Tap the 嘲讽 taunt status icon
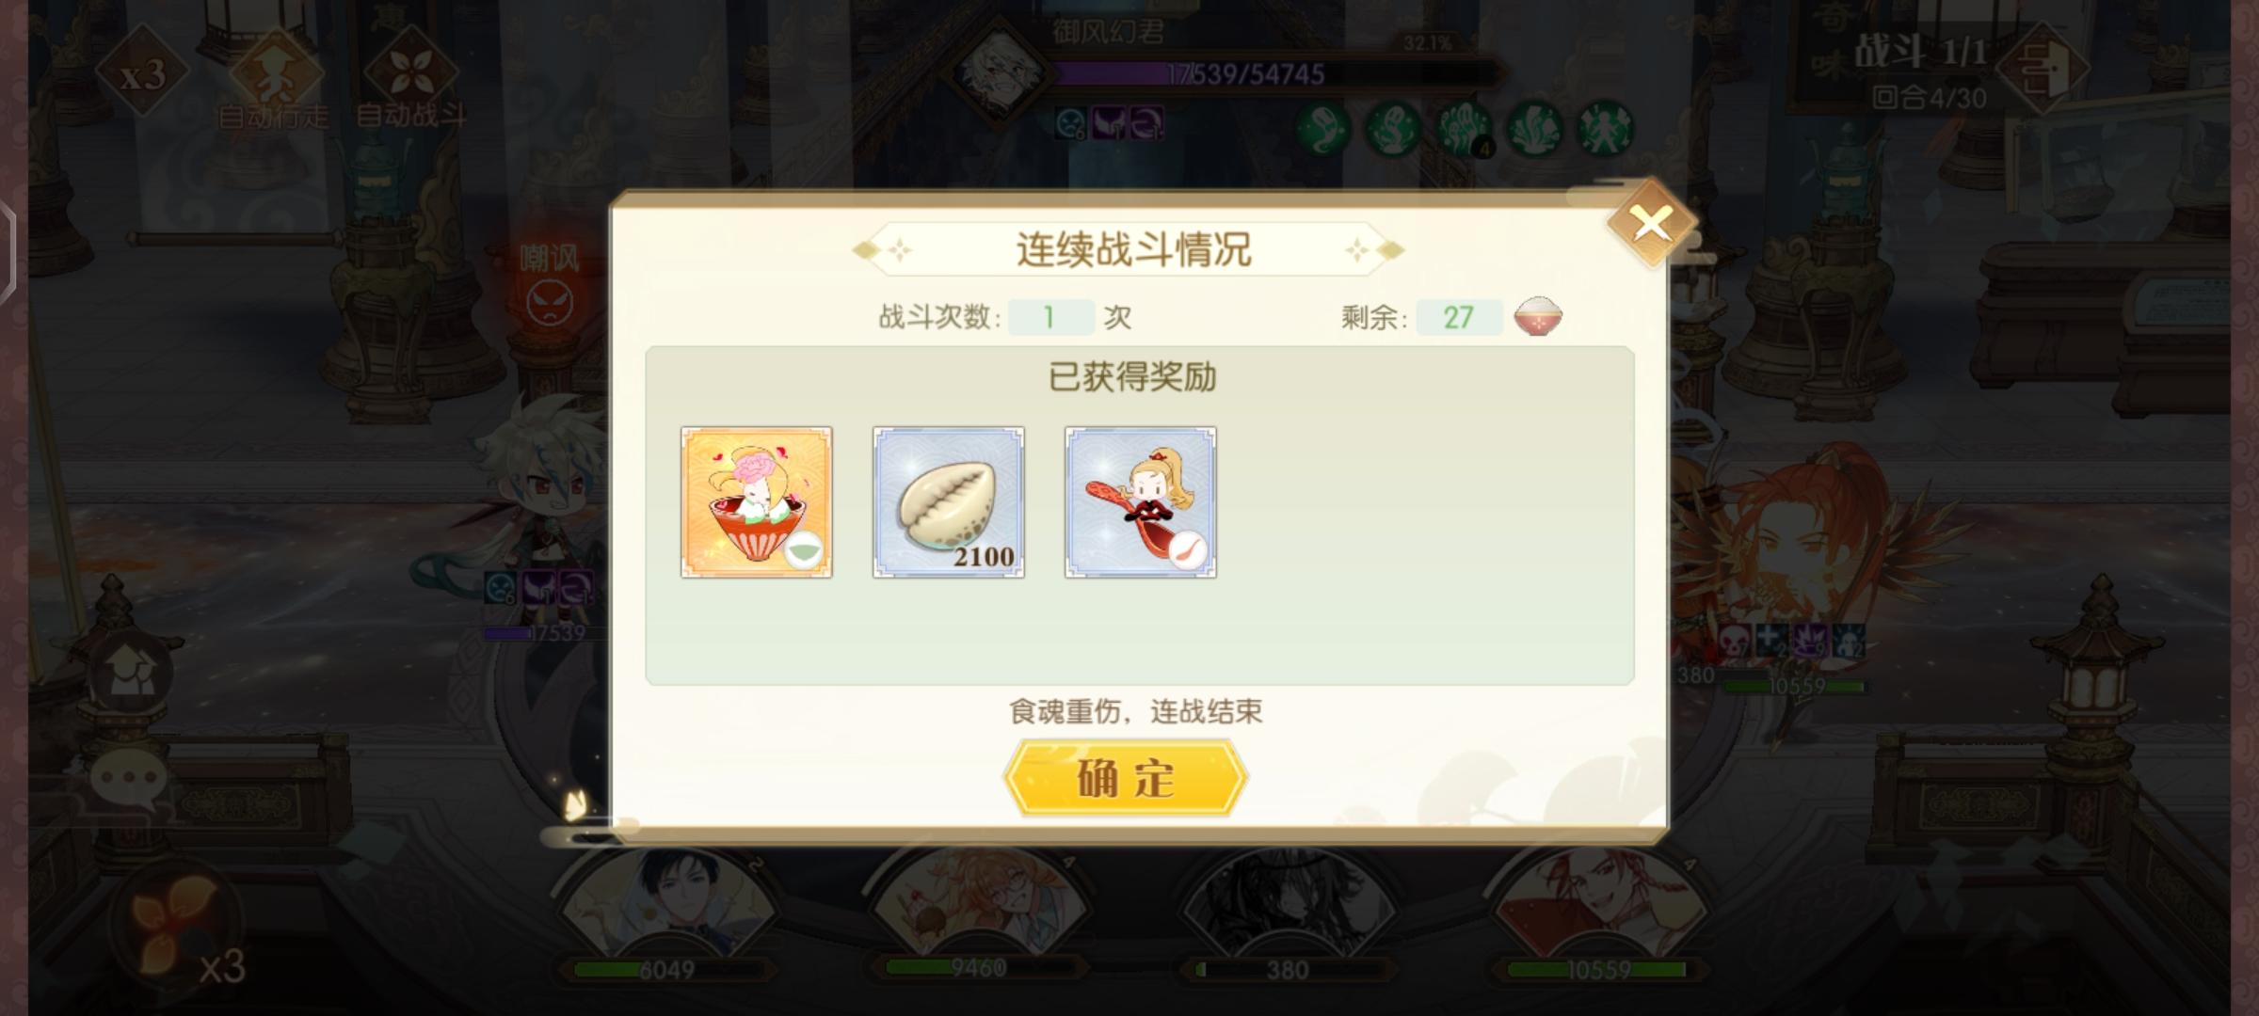The image size is (2259, 1016). 550,284
